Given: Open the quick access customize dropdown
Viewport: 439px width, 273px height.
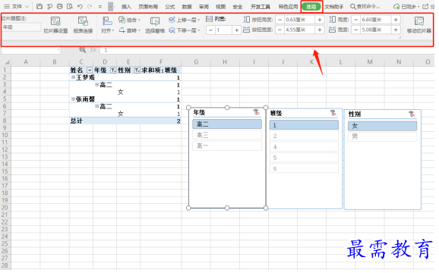Looking at the screenshot, I should tap(100, 6).
